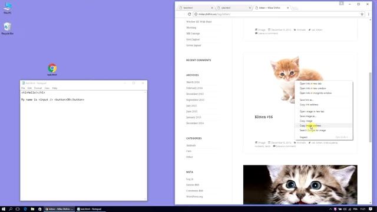Open the Chrome shortcut on the desktop

(x=52, y=69)
